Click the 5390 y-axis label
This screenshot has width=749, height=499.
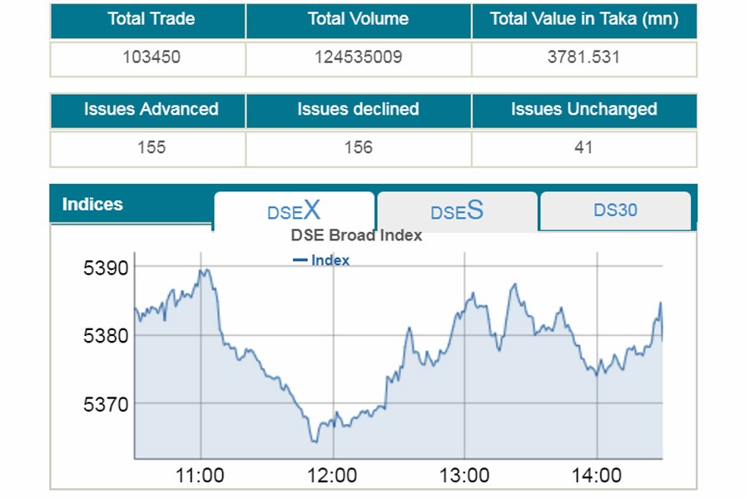(x=105, y=268)
